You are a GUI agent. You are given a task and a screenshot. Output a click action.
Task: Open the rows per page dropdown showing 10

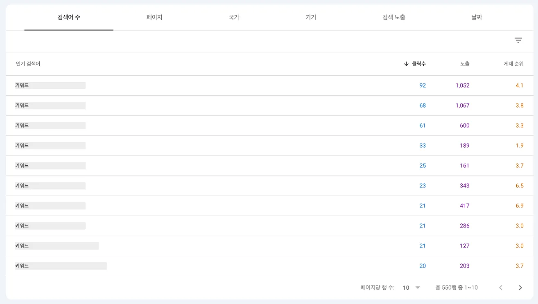point(411,287)
